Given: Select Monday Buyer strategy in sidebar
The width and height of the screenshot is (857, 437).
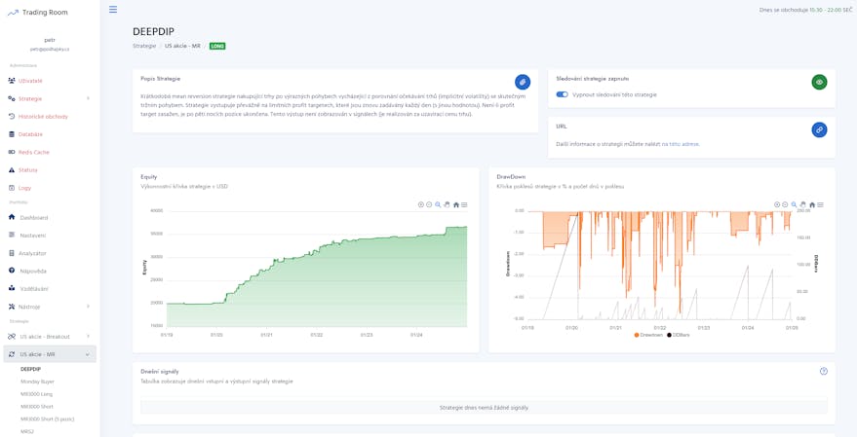Looking at the screenshot, I should click(37, 382).
